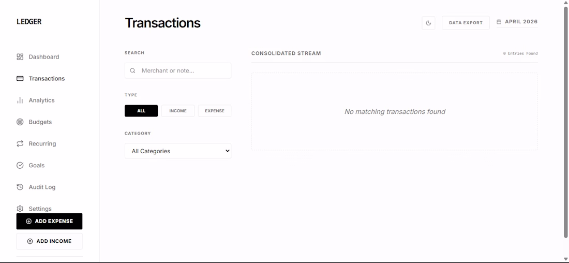Click the Goals checkmark circle icon

[x=20, y=165]
